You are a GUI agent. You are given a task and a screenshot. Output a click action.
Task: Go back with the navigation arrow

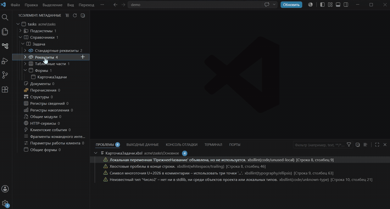click(x=116, y=5)
